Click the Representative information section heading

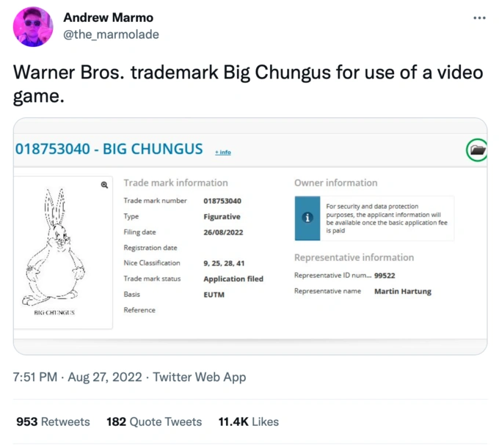pos(354,257)
